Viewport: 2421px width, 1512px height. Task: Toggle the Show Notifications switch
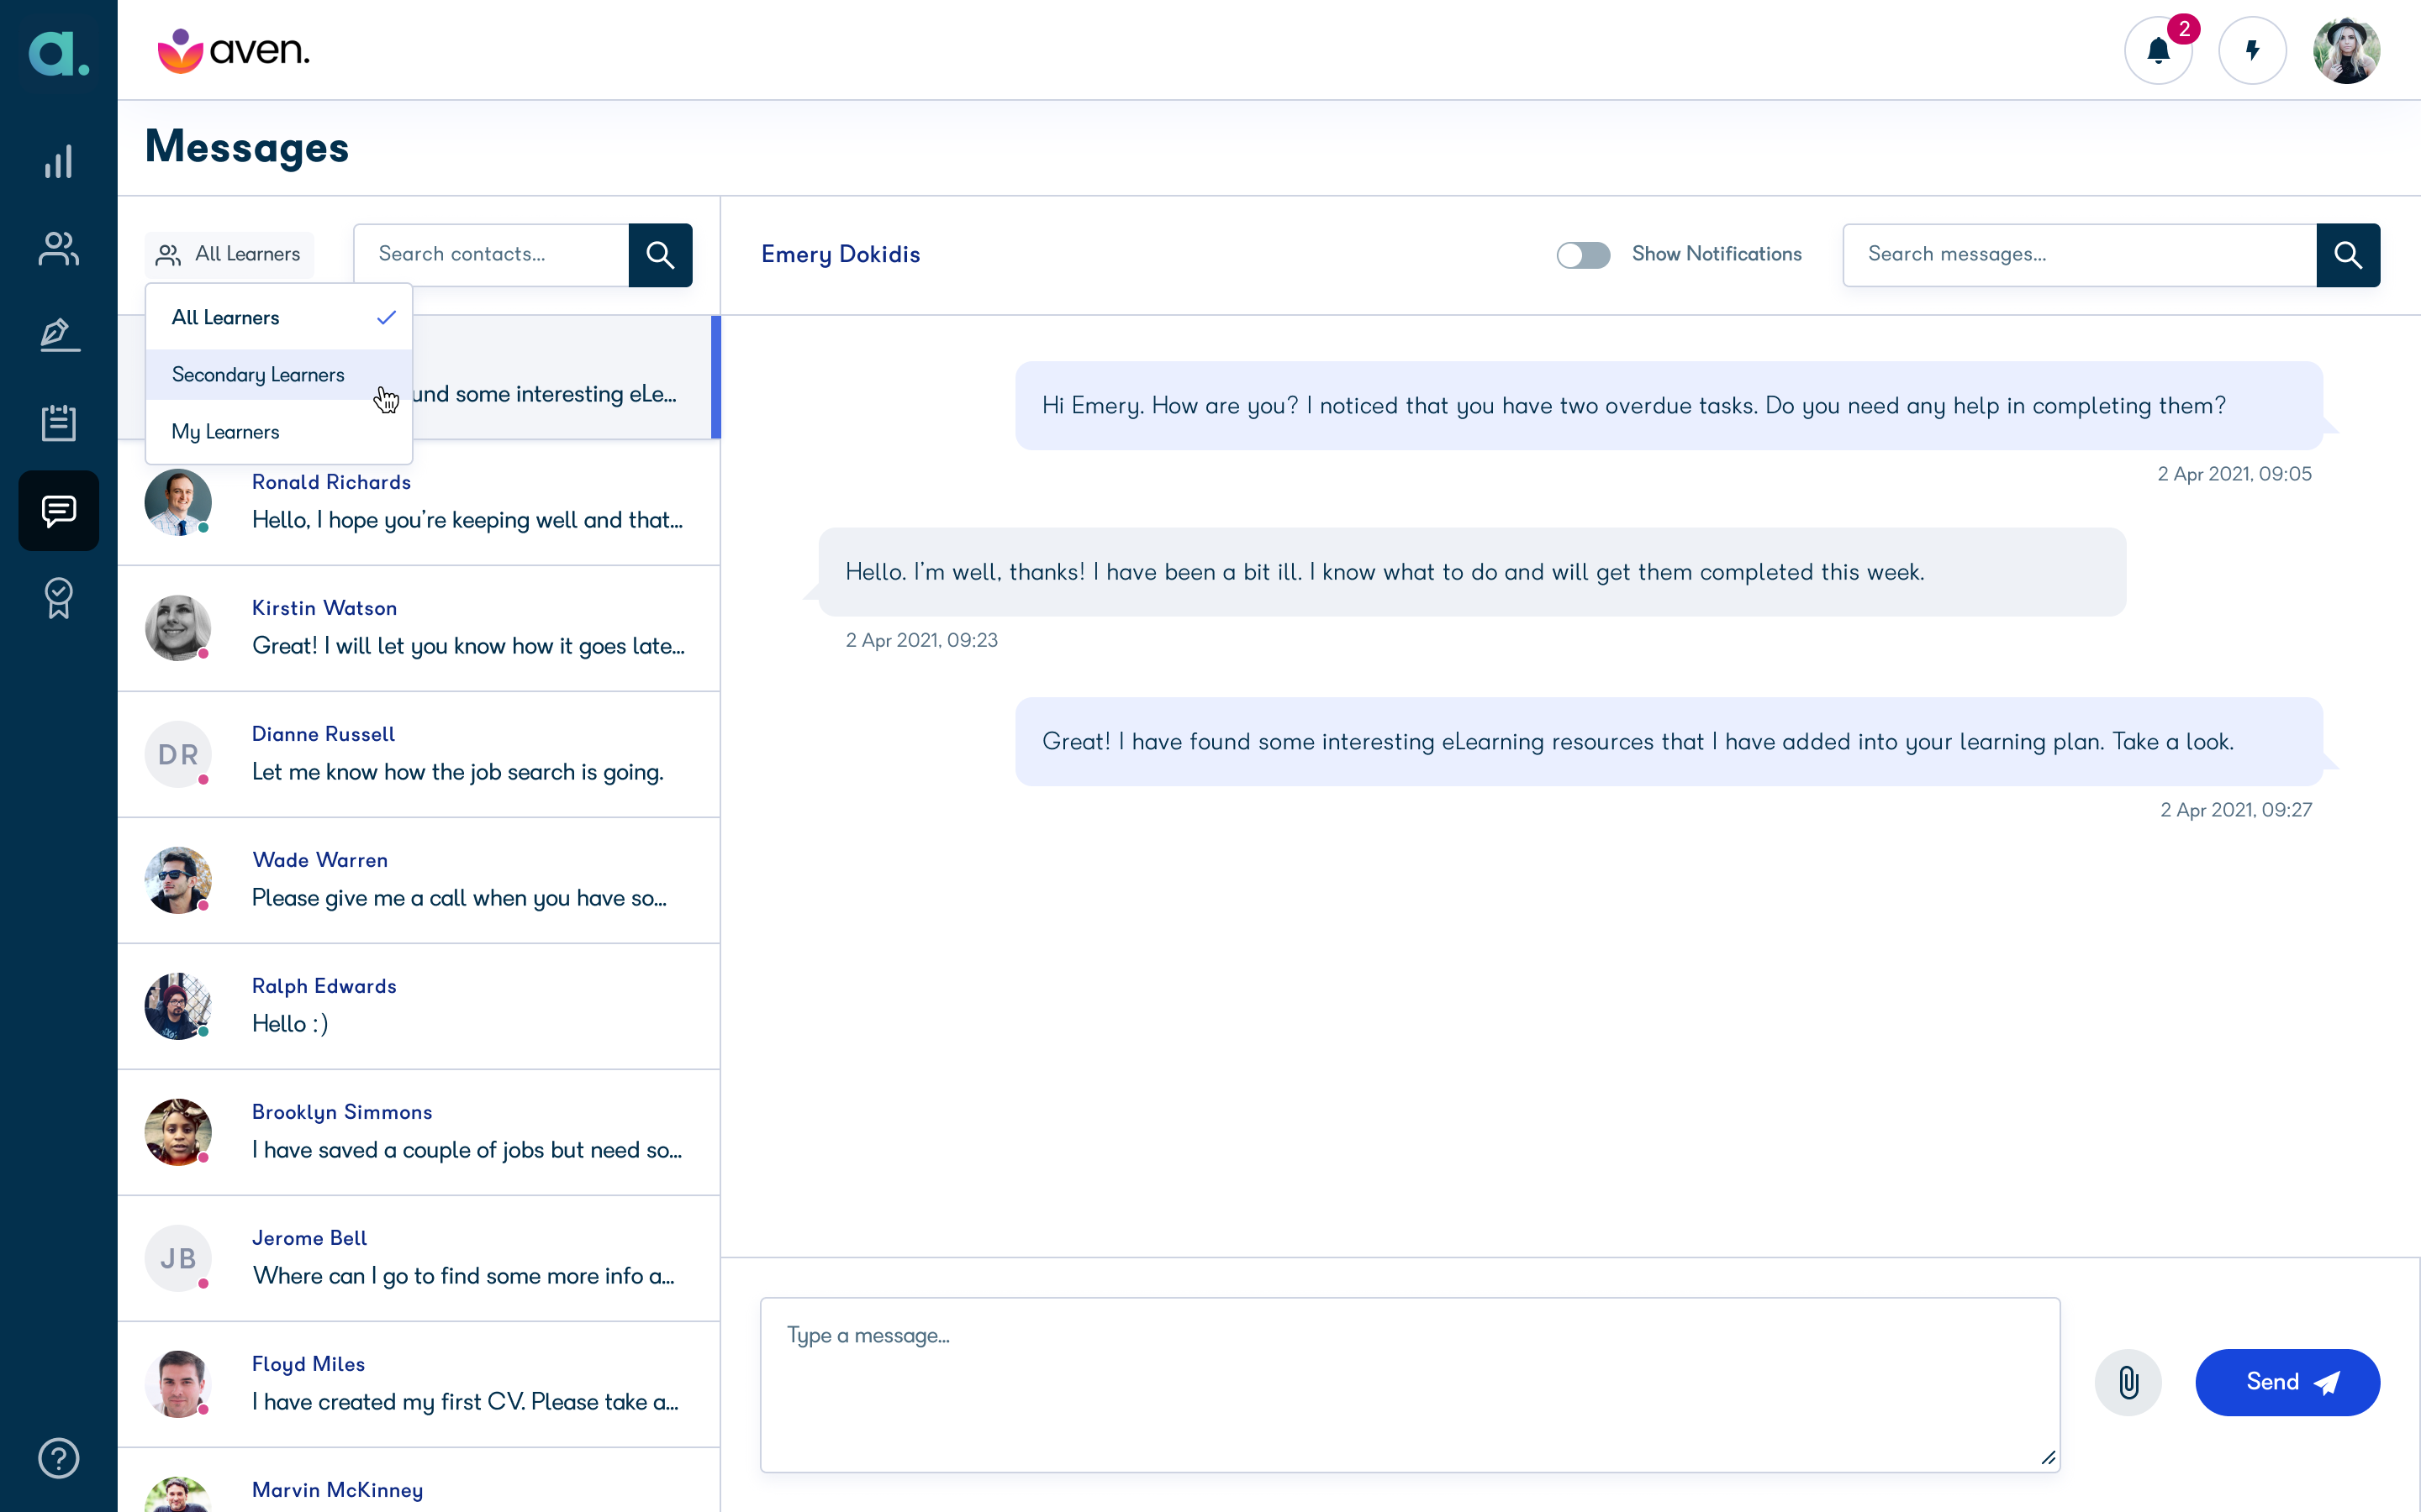click(1583, 255)
